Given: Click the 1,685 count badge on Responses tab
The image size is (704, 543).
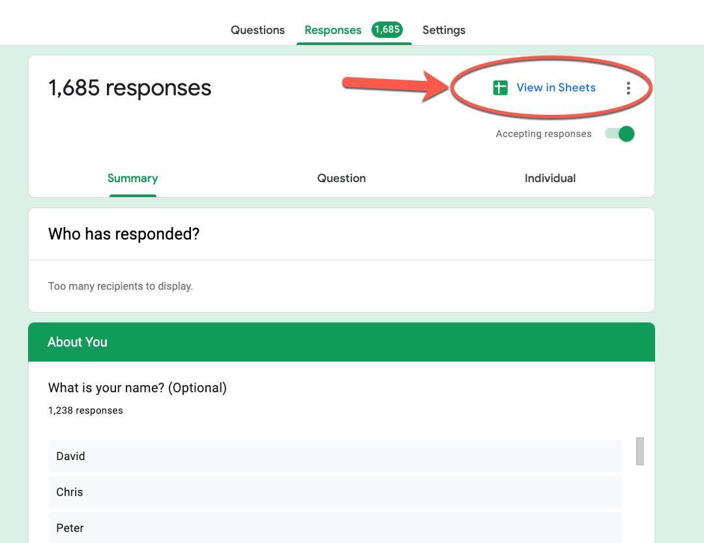Looking at the screenshot, I should [388, 29].
